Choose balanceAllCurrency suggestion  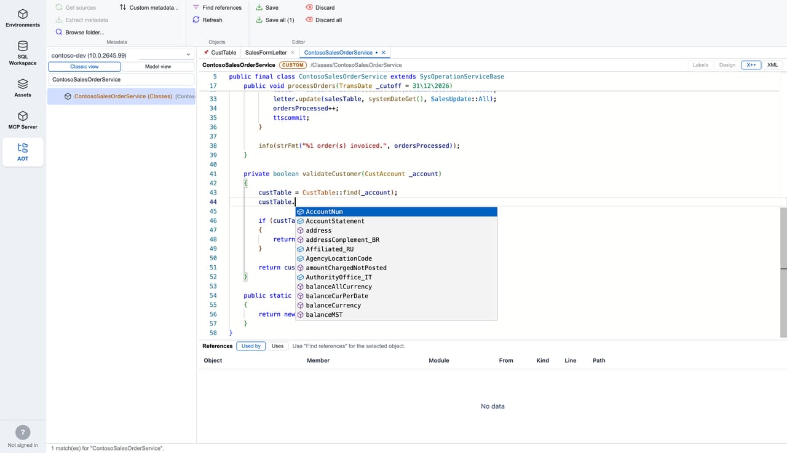click(397, 287)
